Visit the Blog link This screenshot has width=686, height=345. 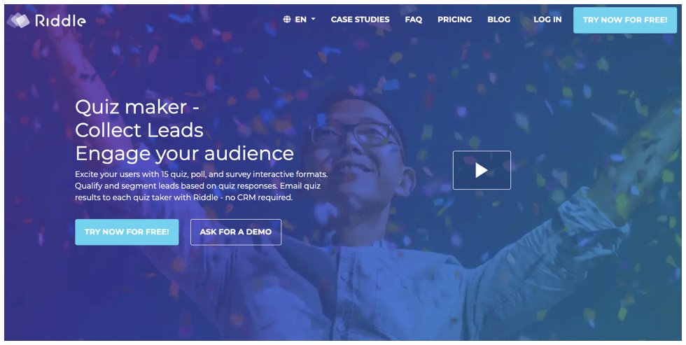click(498, 19)
